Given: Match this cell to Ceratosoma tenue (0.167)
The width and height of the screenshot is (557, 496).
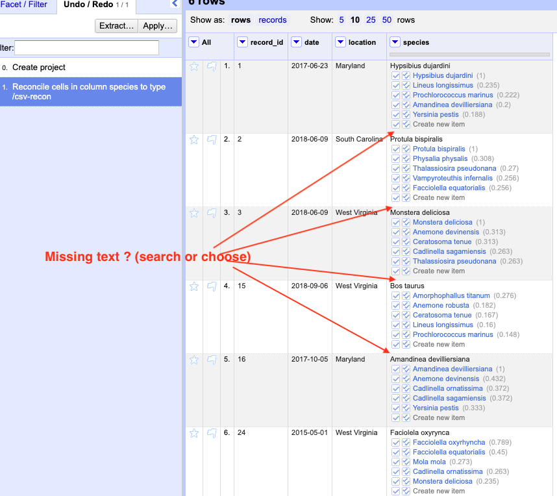Looking at the screenshot, I should pos(396,315).
